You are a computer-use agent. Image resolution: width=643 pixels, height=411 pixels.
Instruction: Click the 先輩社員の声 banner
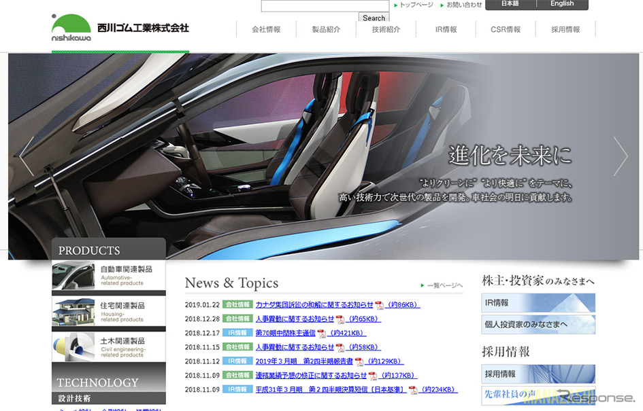538,395
